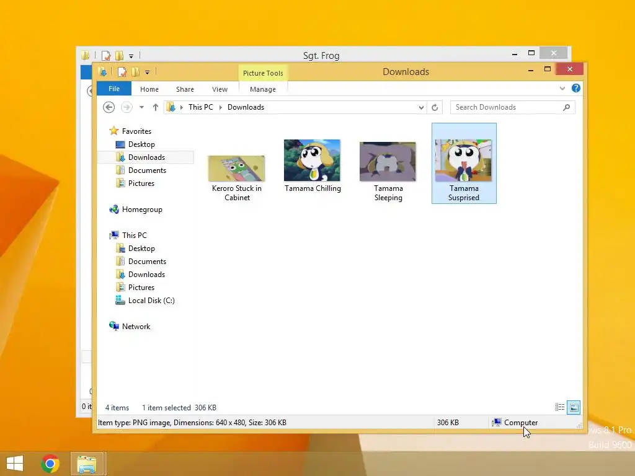Click the Favorites star icon
Screen dimensions: 635x476
(x=114, y=131)
